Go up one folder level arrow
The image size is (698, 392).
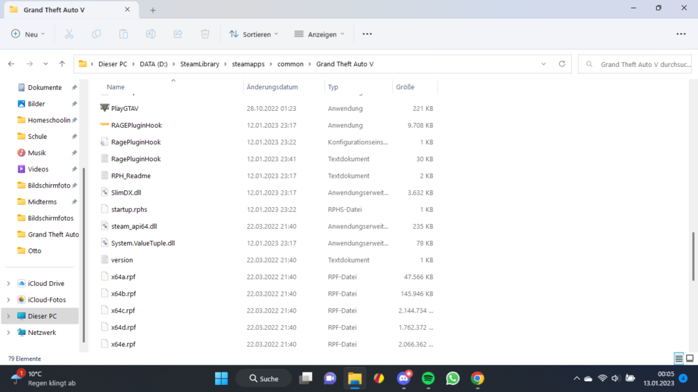click(62, 64)
